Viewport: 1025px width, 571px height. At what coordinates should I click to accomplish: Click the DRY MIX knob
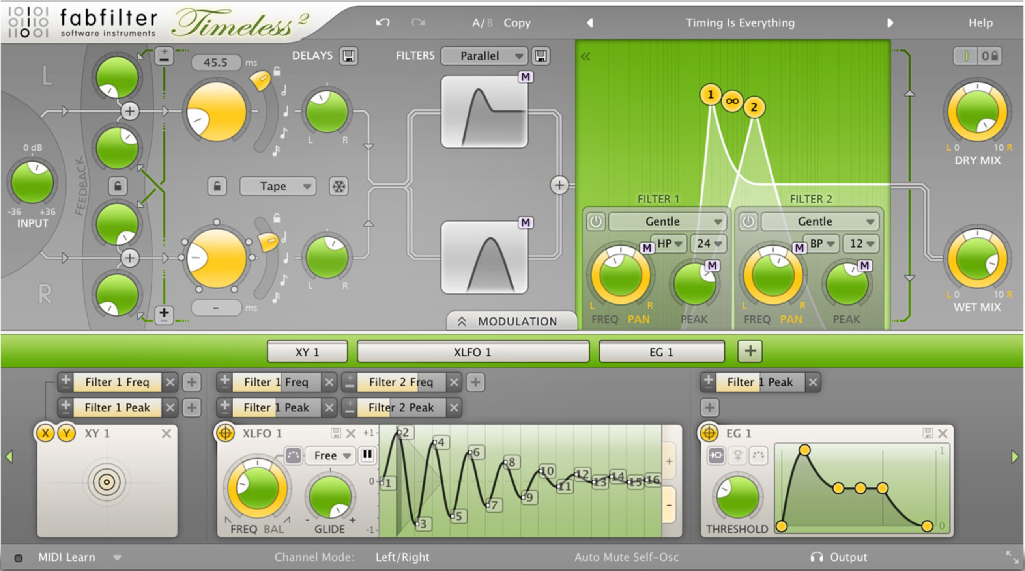pos(977,111)
